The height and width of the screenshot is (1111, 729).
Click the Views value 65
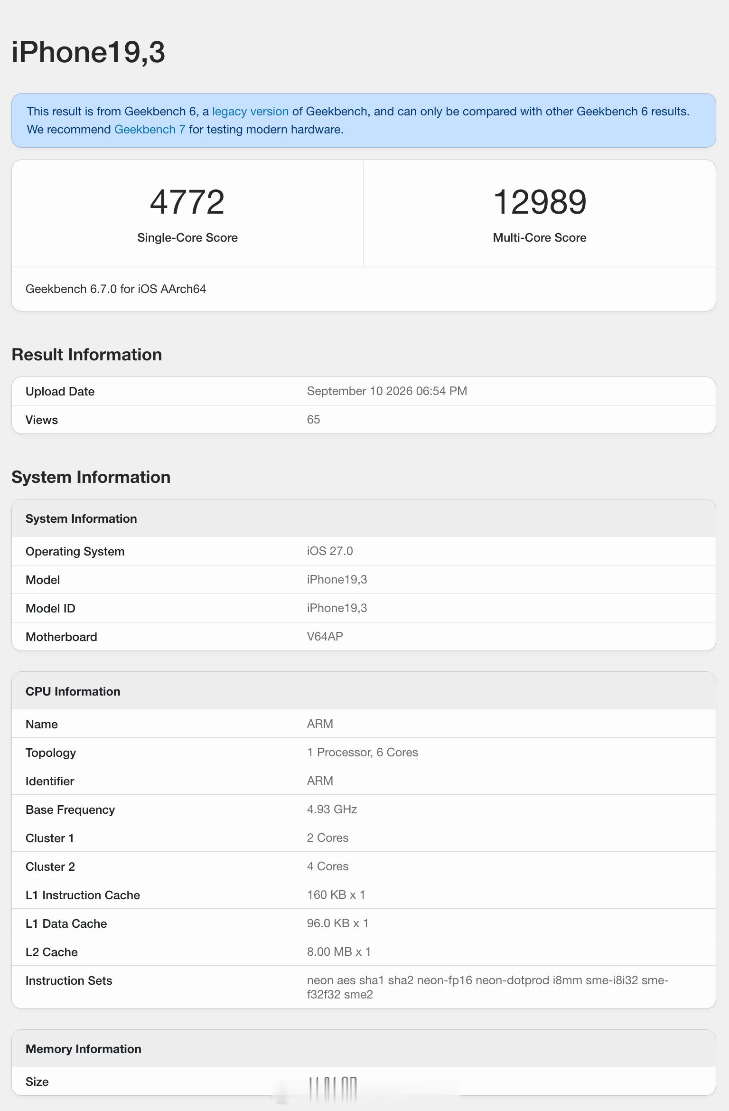pos(313,420)
